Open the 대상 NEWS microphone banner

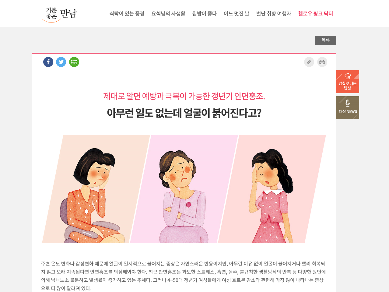click(348, 107)
